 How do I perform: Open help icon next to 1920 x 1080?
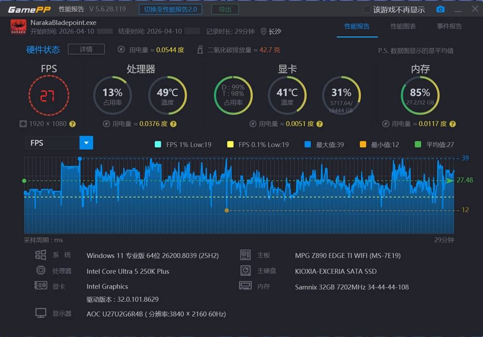point(72,124)
